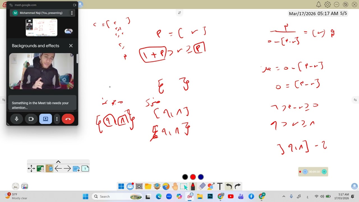Expand the right edge swap-arrows handle
This screenshot has height=202, width=359.
tap(355, 100)
